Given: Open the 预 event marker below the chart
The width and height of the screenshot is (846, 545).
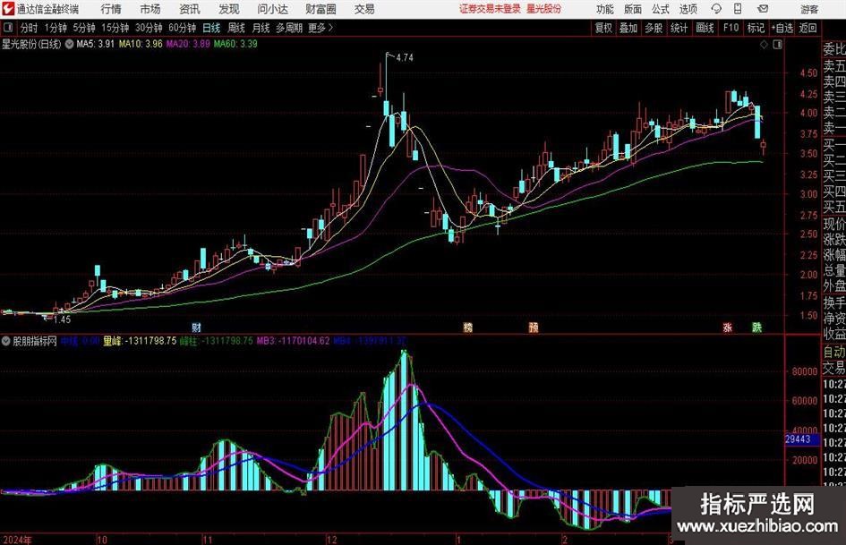Looking at the screenshot, I should pyautogui.click(x=534, y=328).
